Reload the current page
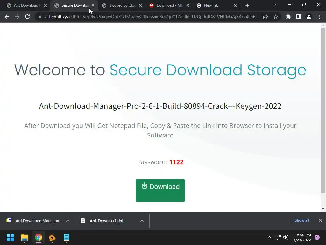 [x=27, y=17]
